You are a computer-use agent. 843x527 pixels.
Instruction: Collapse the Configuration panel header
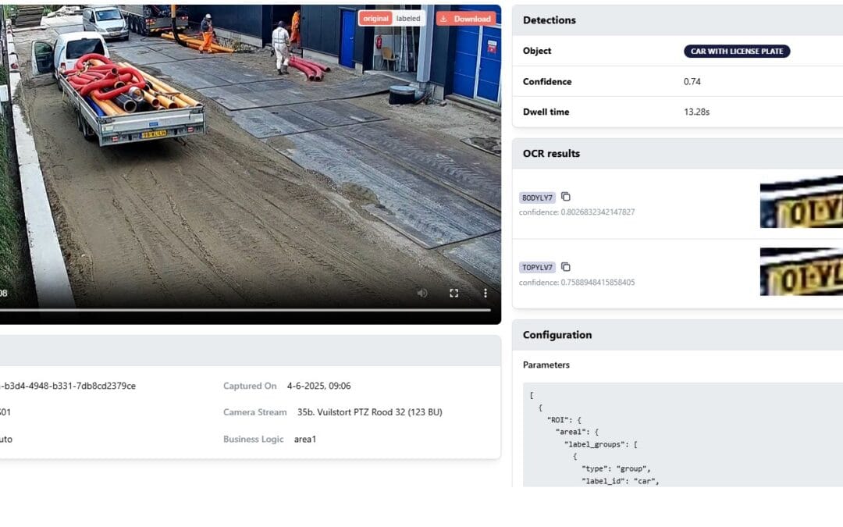pyautogui.click(x=678, y=335)
